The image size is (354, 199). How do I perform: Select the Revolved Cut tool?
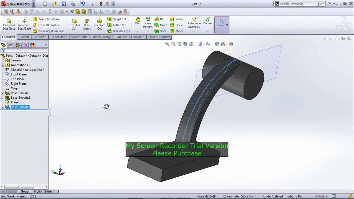[x=99, y=24]
